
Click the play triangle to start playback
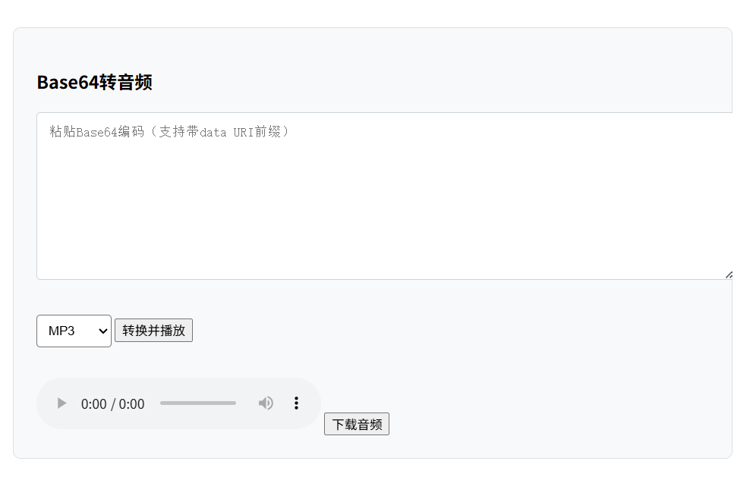61,403
